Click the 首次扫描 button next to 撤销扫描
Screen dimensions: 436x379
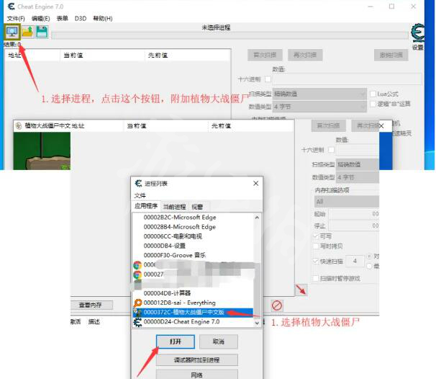tap(265, 55)
